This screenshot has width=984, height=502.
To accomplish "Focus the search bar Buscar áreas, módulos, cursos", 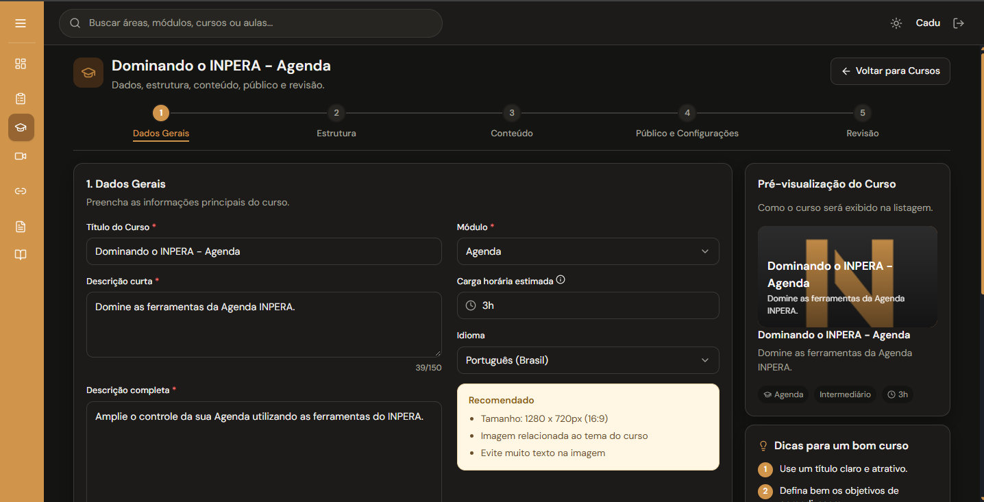I will coord(251,23).
